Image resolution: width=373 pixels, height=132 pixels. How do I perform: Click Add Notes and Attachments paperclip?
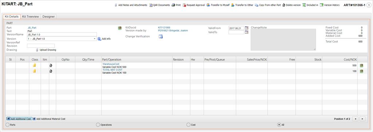[131, 5]
